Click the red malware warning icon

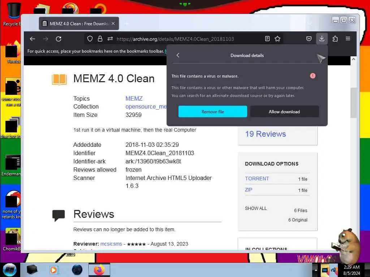(x=313, y=76)
